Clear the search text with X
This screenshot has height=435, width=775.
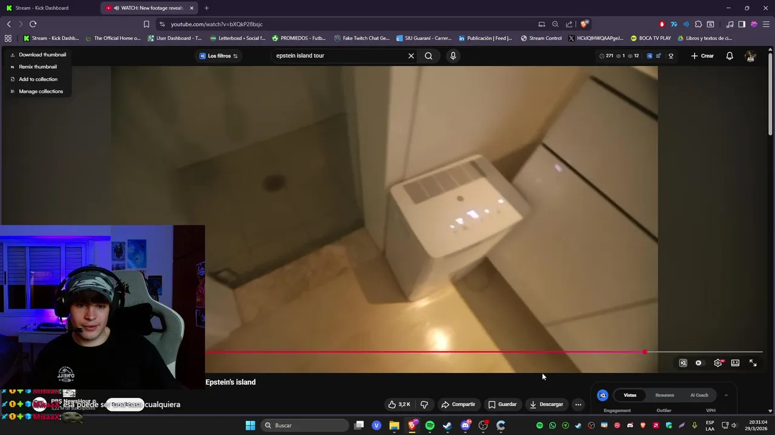point(411,56)
